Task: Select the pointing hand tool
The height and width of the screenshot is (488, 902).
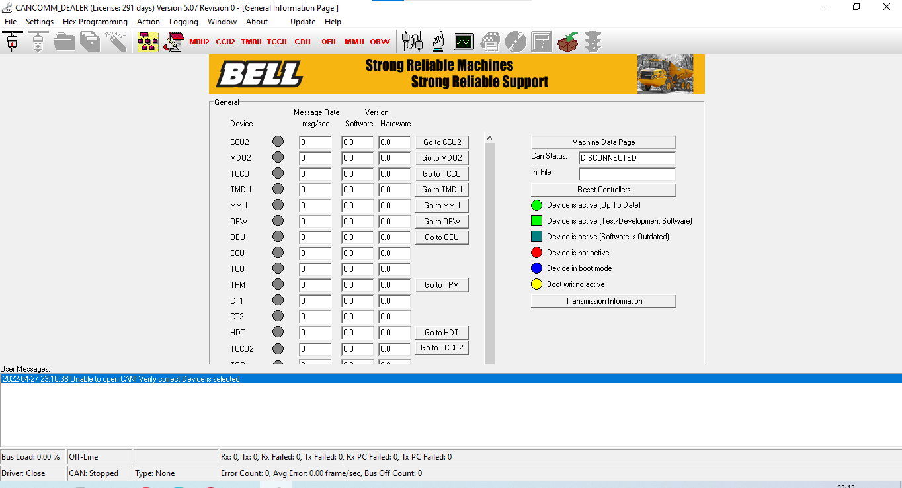Action: coord(437,41)
